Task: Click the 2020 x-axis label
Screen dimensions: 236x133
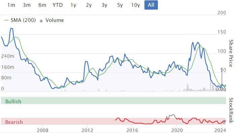Action: (x=177, y=130)
